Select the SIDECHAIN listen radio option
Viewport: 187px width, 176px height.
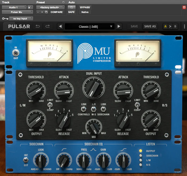140,156
